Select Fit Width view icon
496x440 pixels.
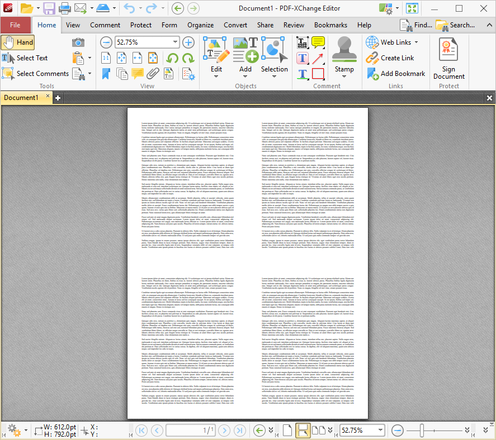pos(137,58)
